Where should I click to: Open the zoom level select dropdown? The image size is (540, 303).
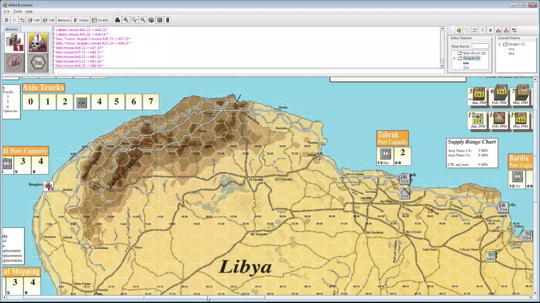[x=135, y=20]
